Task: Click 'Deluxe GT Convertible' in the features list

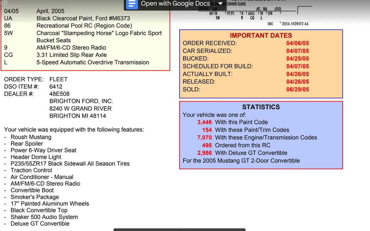Action: 40,224
